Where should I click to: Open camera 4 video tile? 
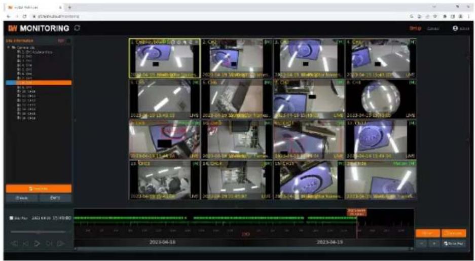(x=381, y=58)
